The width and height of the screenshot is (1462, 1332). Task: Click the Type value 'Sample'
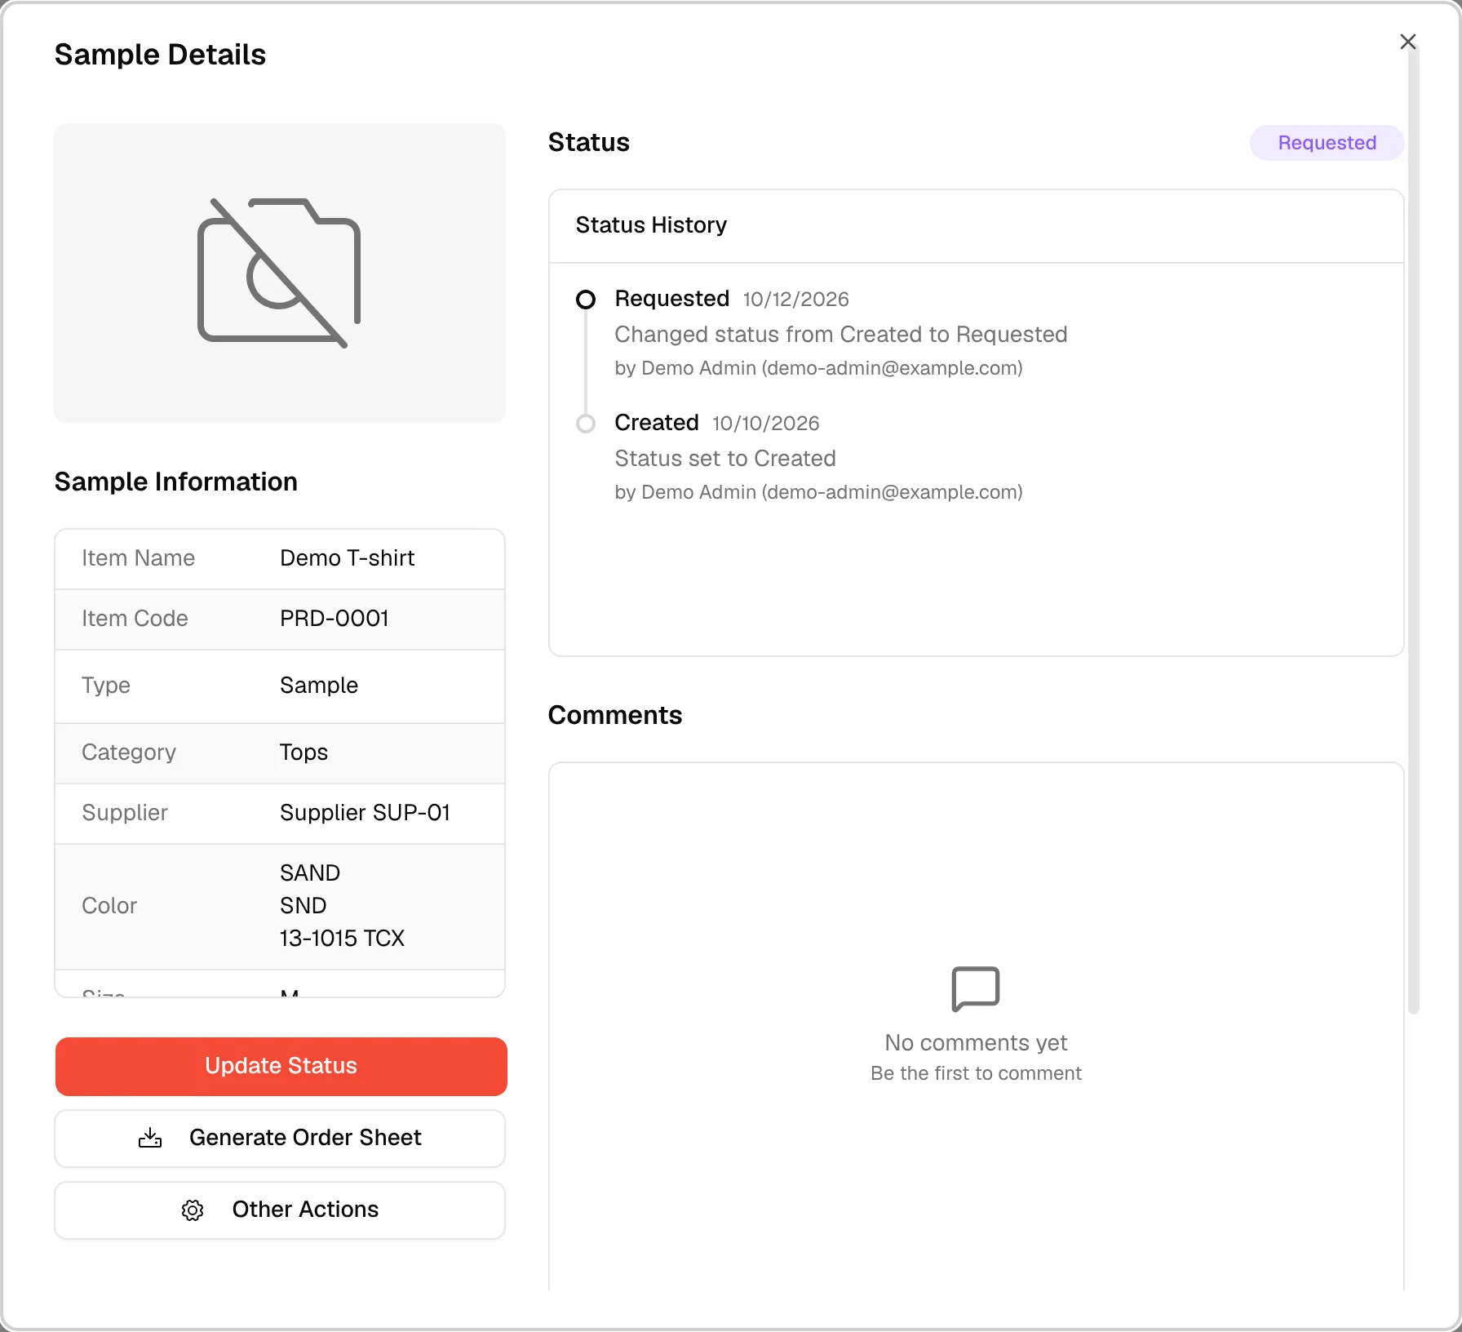pos(319,686)
